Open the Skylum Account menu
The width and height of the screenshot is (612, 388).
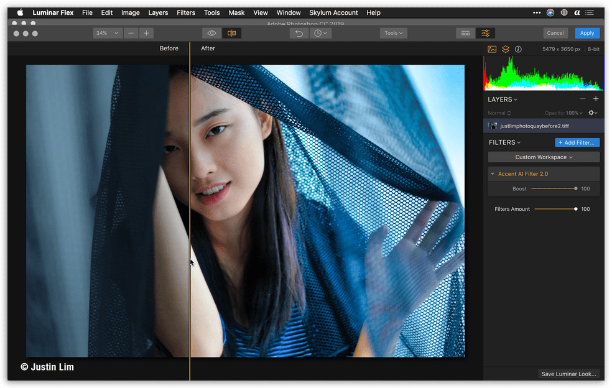click(333, 12)
